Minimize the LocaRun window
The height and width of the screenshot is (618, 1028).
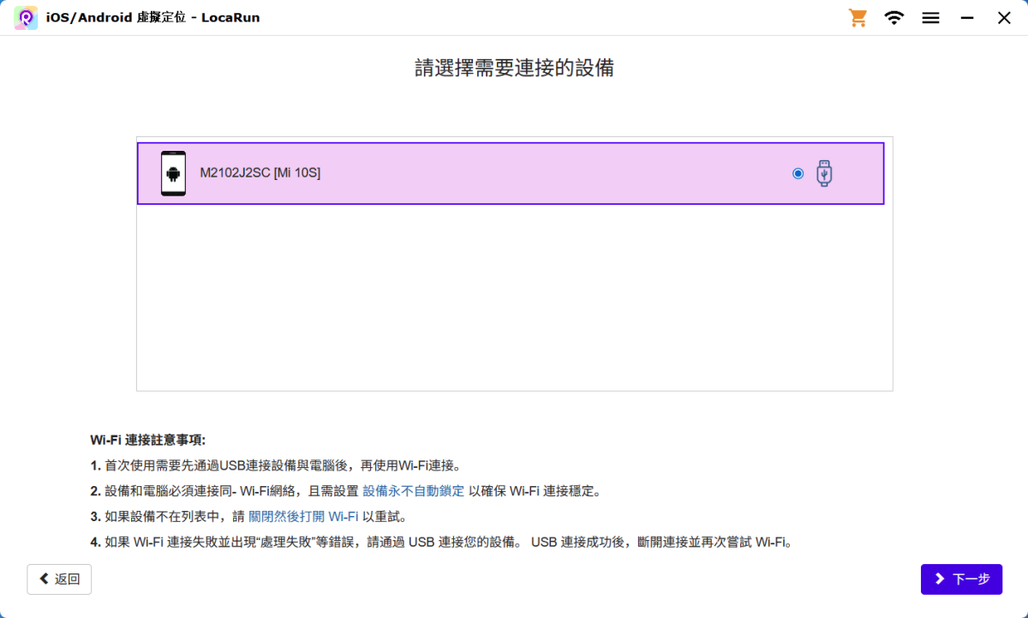967,18
